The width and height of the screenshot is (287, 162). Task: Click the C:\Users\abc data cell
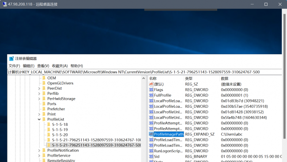231,134
